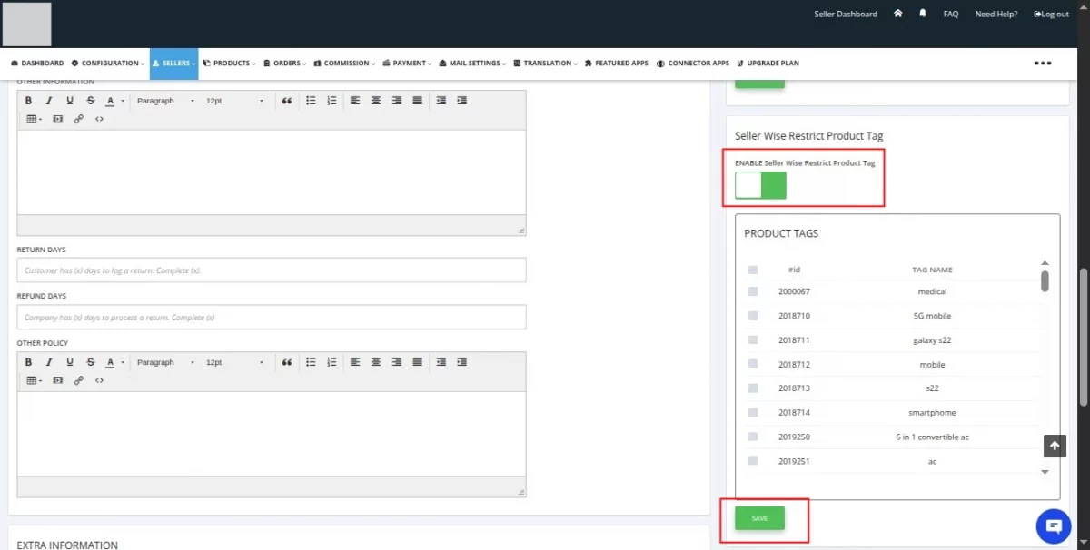Jump back to top with arrow button
Image resolution: width=1090 pixels, height=550 pixels.
pos(1054,446)
